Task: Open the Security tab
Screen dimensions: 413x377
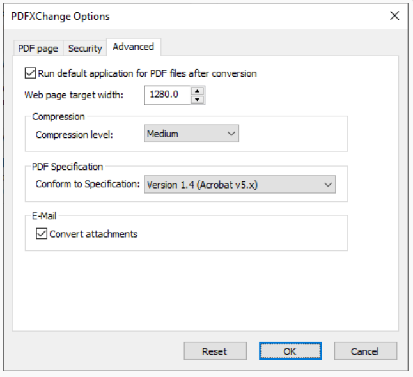Action: tap(85, 48)
